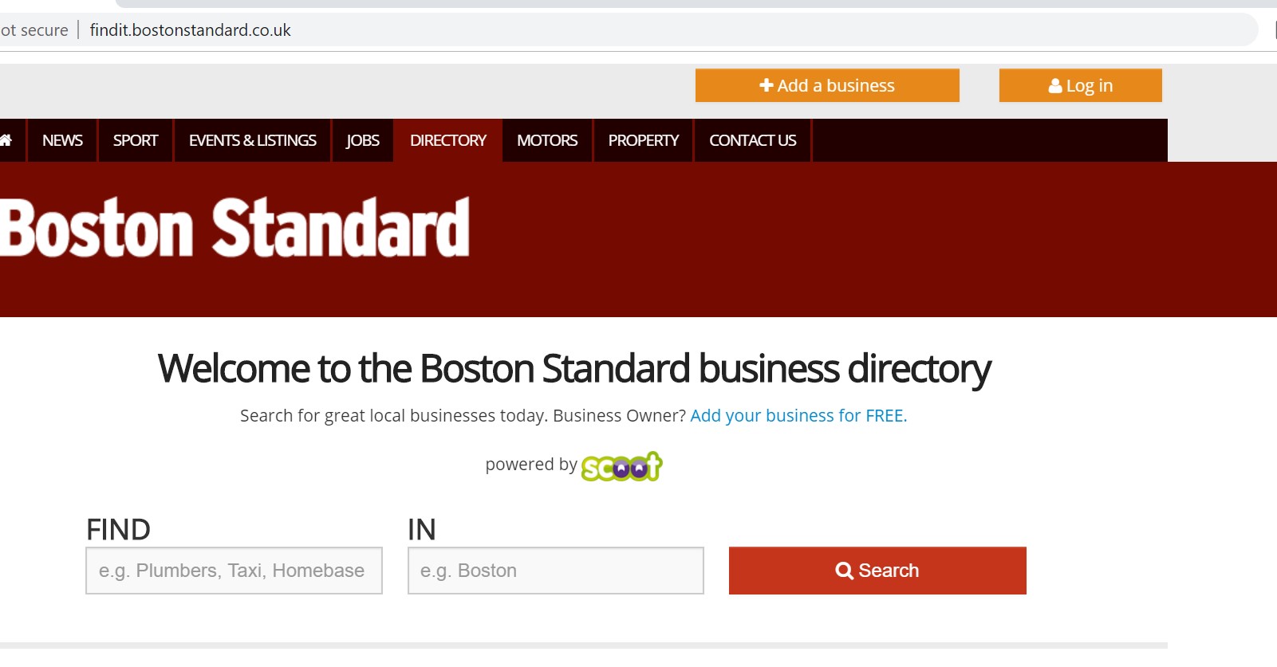
Task: Click the user icon on Log in
Action: (1055, 86)
